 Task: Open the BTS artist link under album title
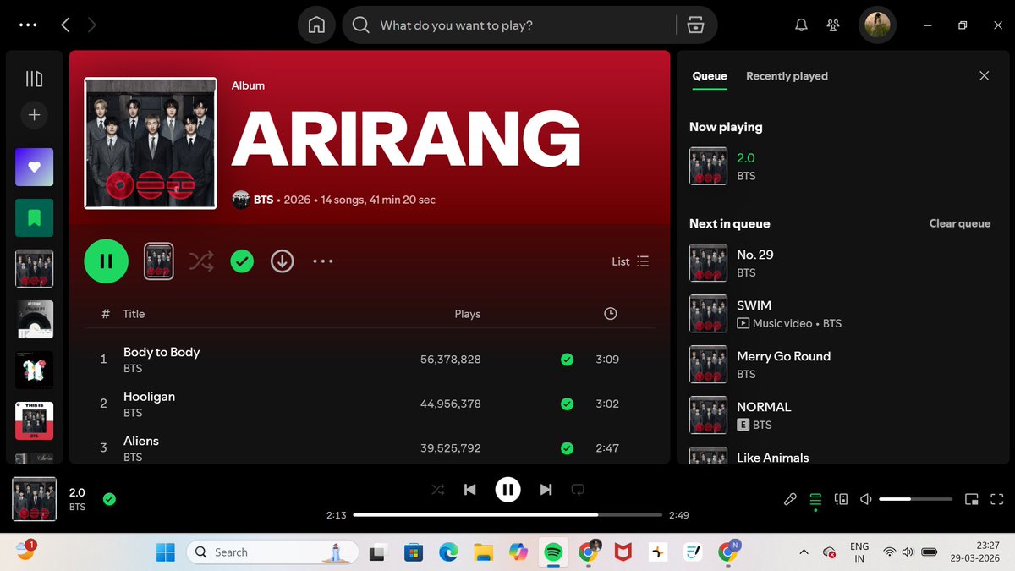click(263, 200)
